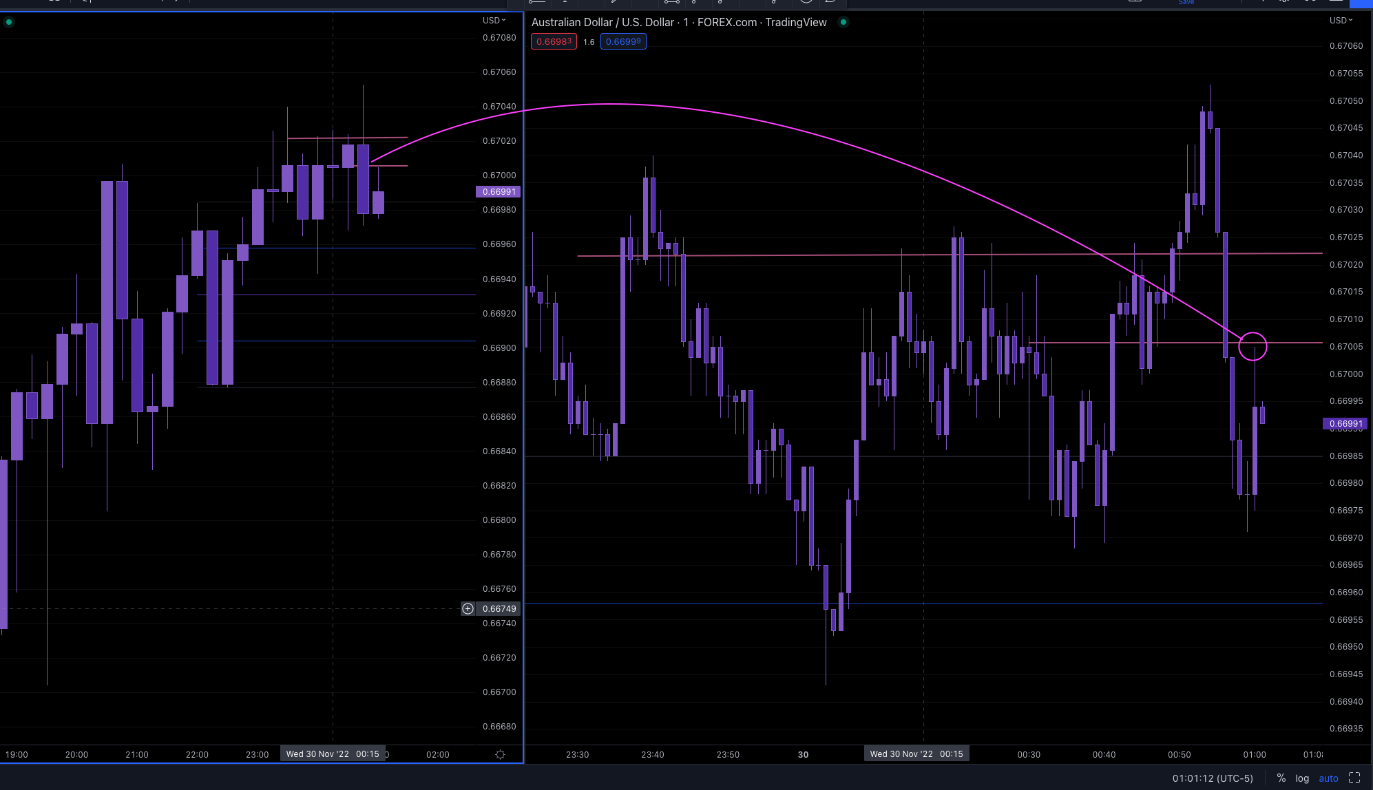The image size is (1373, 790).
Task: Open left chart time axis settings gear
Action: [500, 754]
